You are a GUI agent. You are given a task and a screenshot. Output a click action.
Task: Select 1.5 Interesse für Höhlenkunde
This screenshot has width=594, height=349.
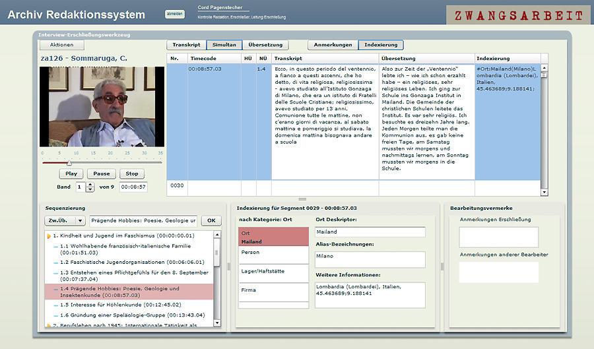(129, 305)
